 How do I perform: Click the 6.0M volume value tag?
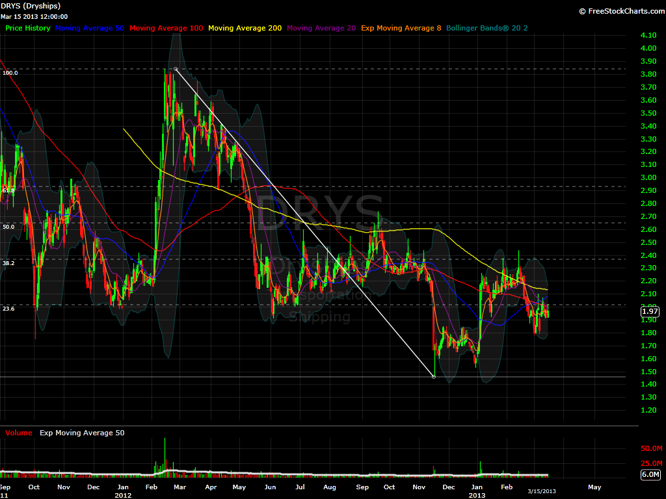[650, 475]
